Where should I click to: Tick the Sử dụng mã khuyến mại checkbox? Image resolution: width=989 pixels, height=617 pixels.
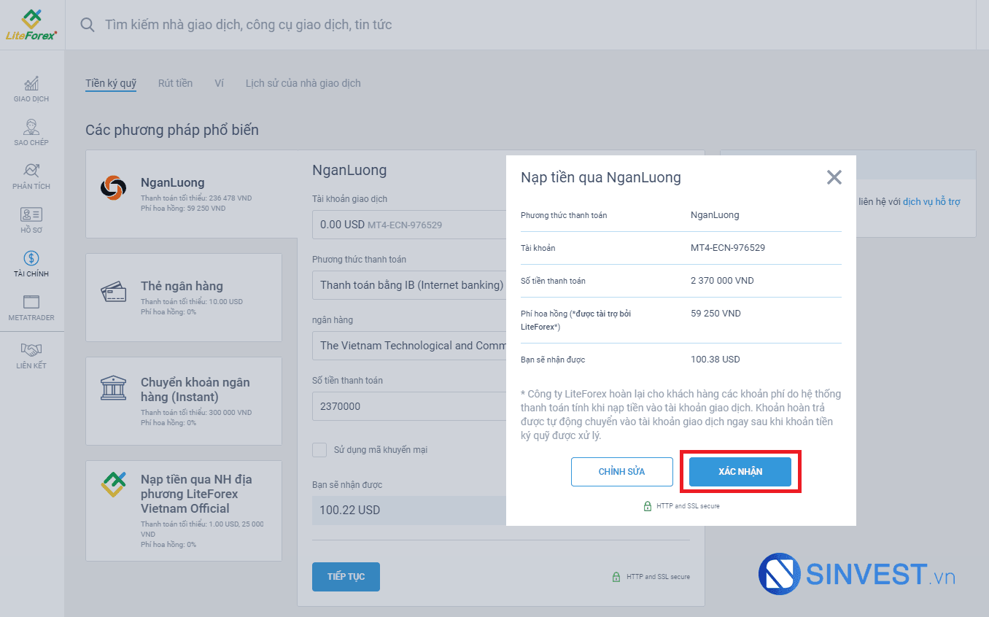click(x=319, y=450)
